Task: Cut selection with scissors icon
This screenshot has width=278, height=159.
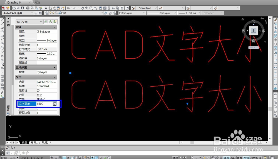Action: coord(46,8)
